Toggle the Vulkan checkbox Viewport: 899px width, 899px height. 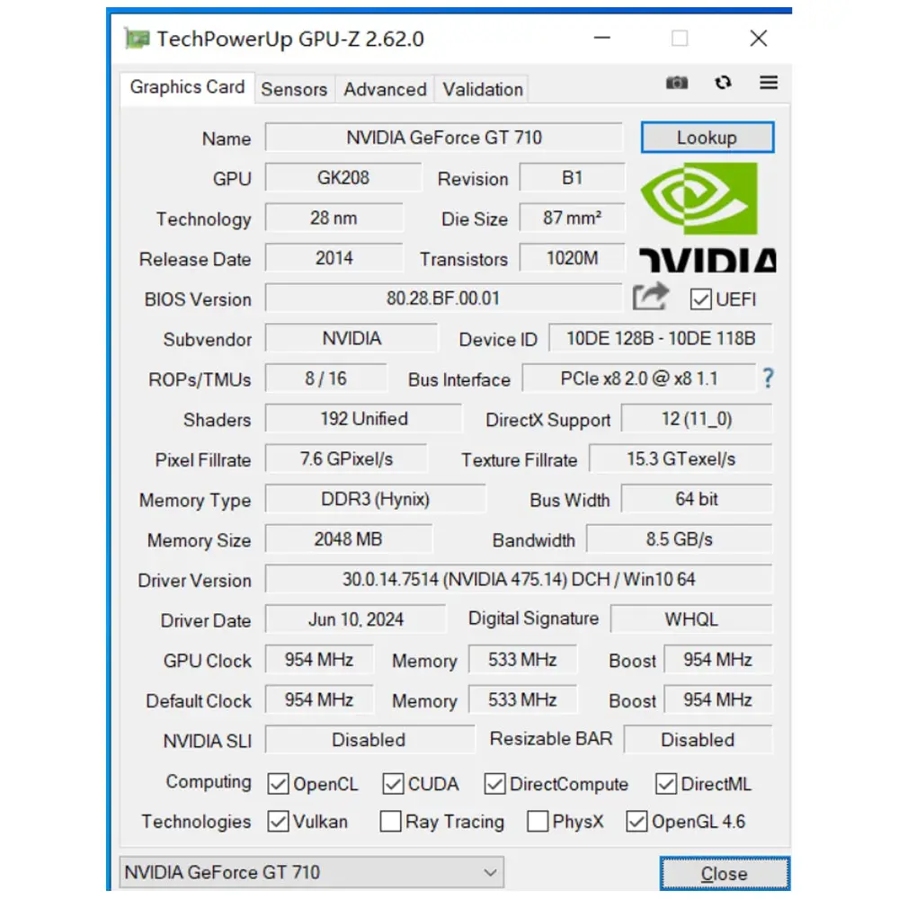278,821
